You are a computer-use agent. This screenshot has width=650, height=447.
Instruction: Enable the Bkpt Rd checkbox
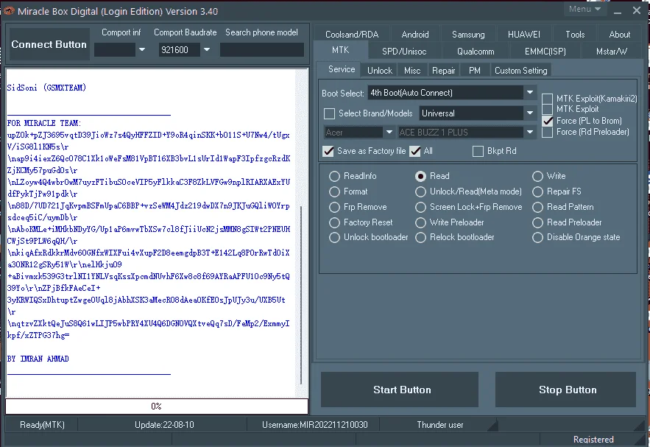pyautogui.click(x=478, y=152)
